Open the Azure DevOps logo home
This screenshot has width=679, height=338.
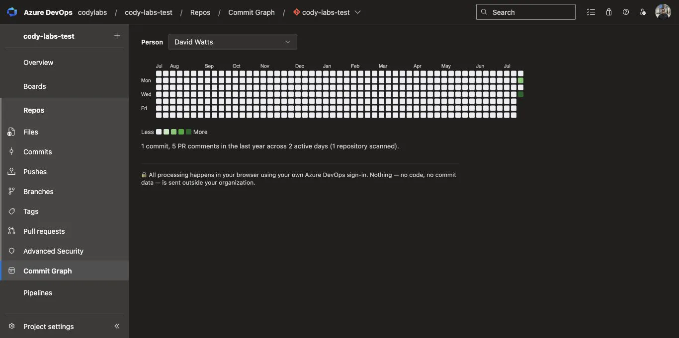point(12,12)
